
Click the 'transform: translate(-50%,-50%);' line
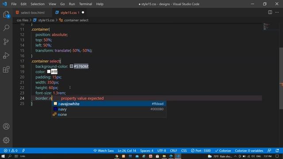(x=64, y=50)
